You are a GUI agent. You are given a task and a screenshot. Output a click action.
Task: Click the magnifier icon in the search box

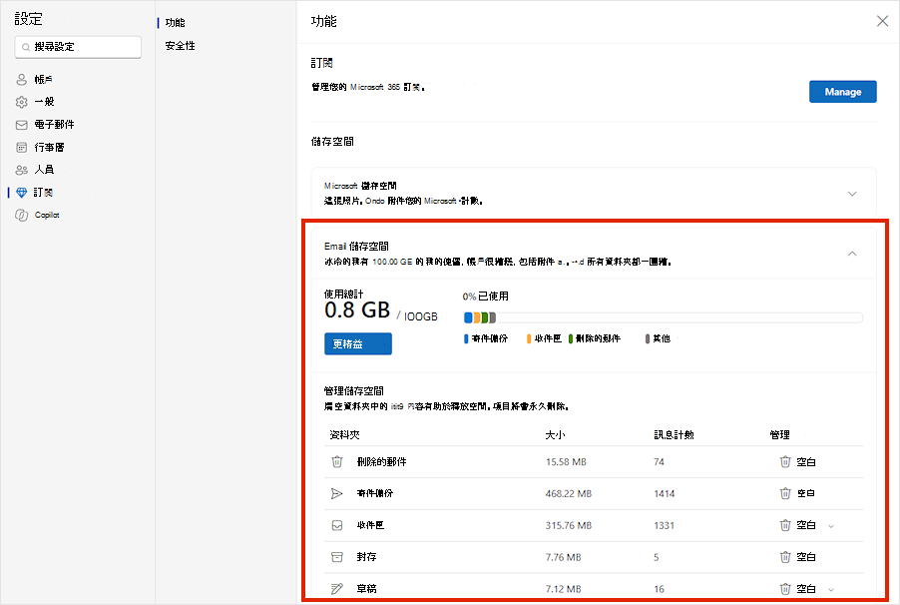[26, 47]
